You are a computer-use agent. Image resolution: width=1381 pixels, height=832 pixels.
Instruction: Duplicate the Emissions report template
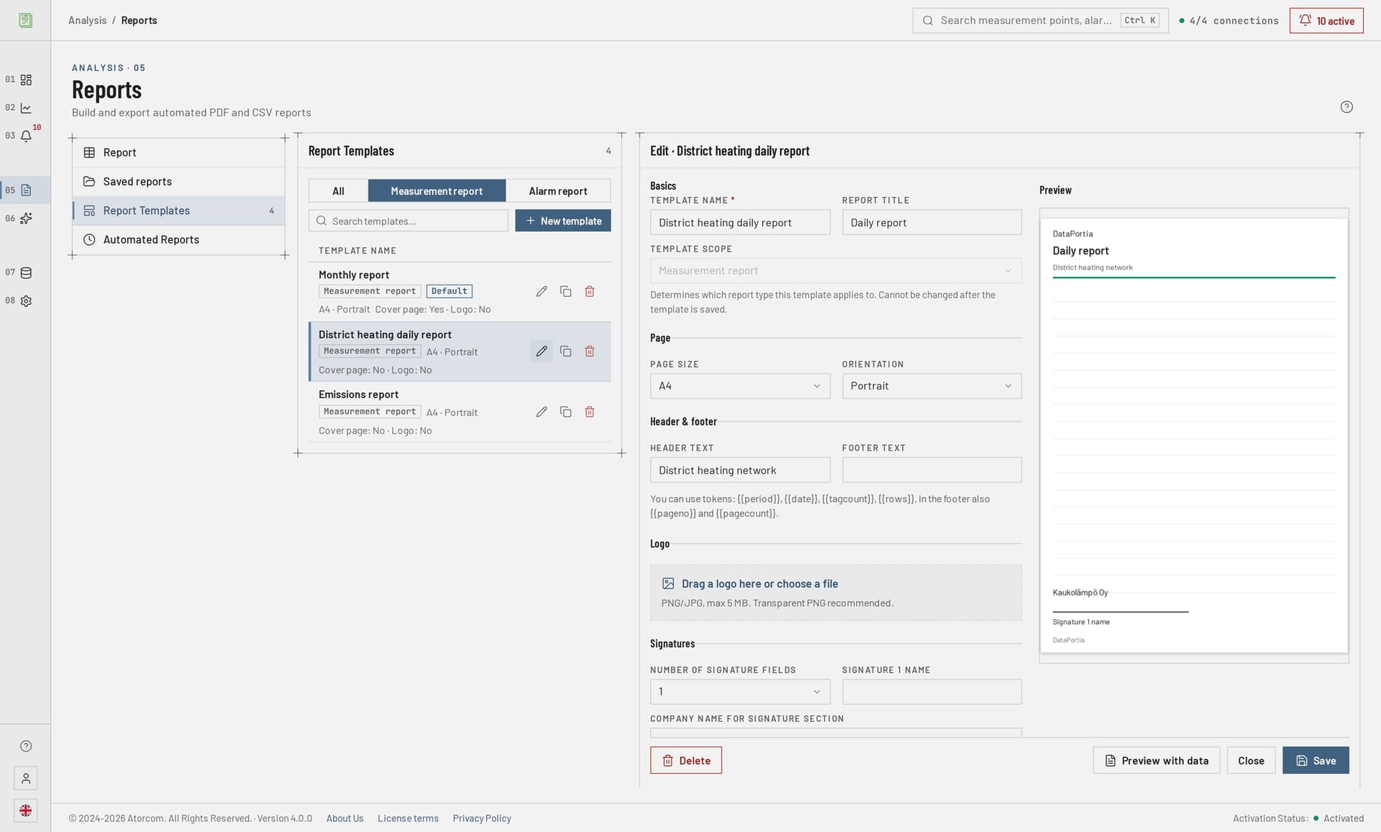(x=566, y=412)
